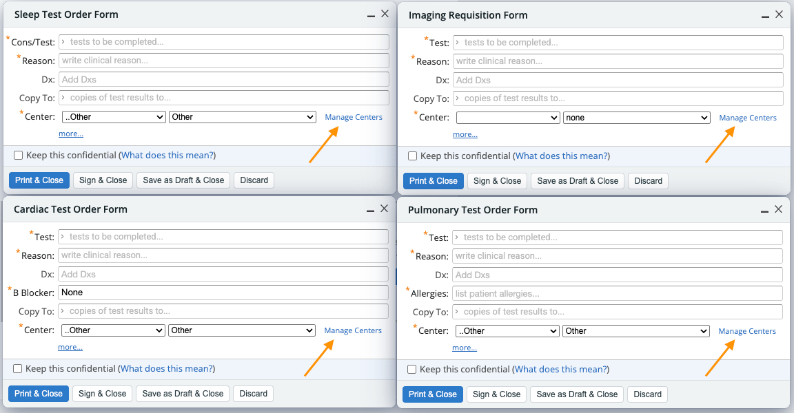Image resolution: width=794 pixels, height=413 pixels.
Task: Focus the Reason field in Imaging Requisition form
Action: pyautogui.click(x=618, y=61)
